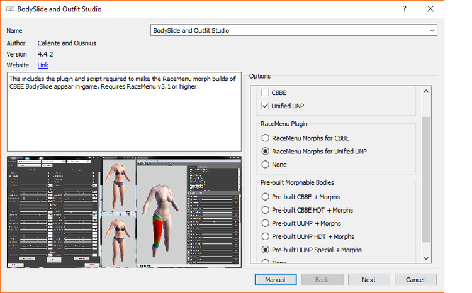Click the version text 4.4.2
The image size is (472, 293).
45,54
